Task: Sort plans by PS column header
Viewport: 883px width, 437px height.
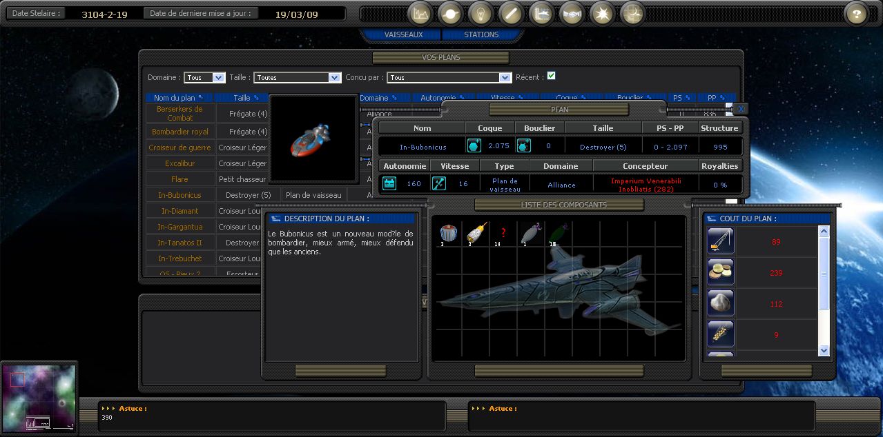Action: (x=681, y=98)
